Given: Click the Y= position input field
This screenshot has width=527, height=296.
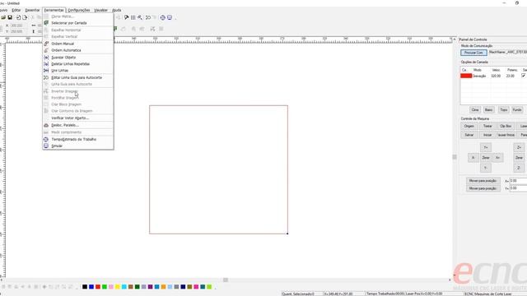Looking at the screenshot, I should point(518,188).
